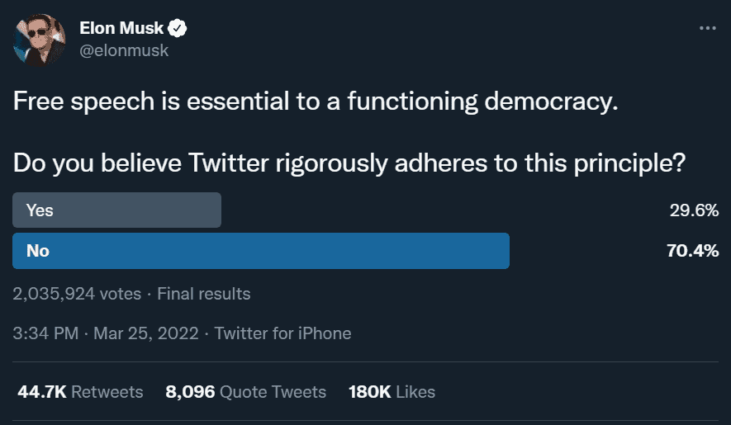
Task: Click the 'Free speech is essential' tweet text
Action: point(316,102)
